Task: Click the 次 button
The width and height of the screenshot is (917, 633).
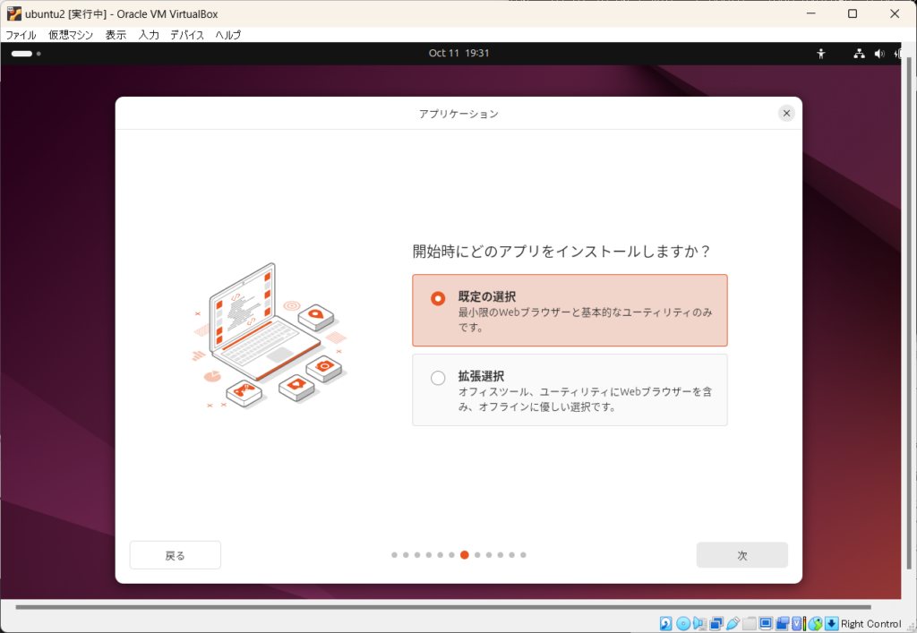Action: (741, 555)
